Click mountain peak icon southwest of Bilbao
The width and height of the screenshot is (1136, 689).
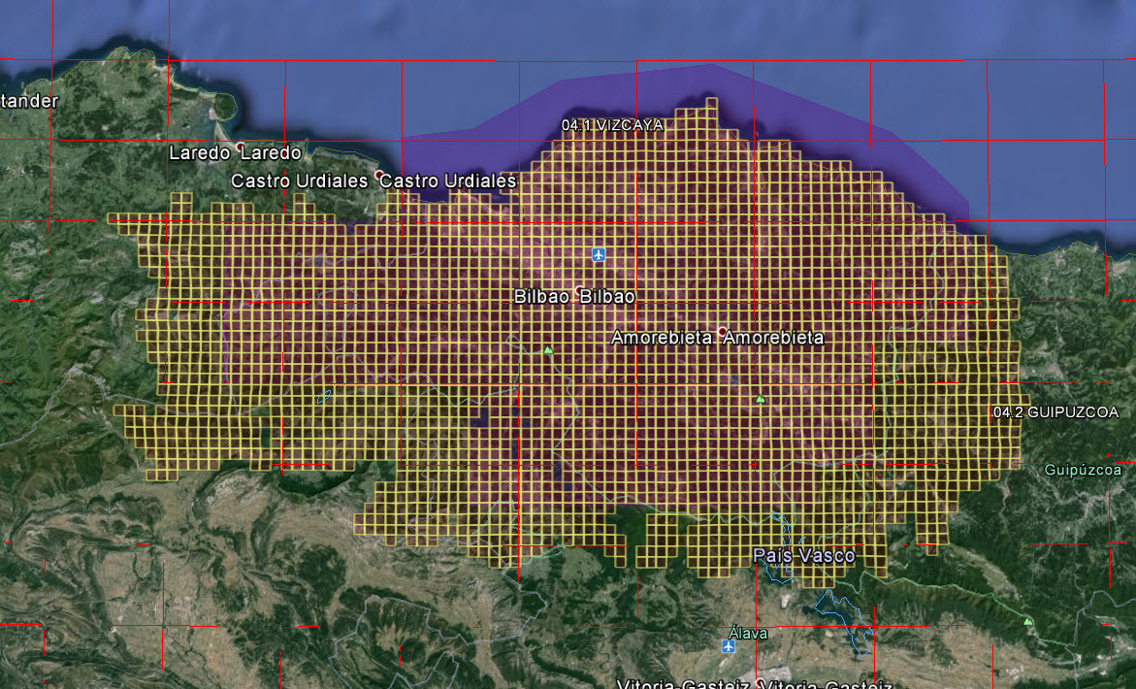coord(548,350)
